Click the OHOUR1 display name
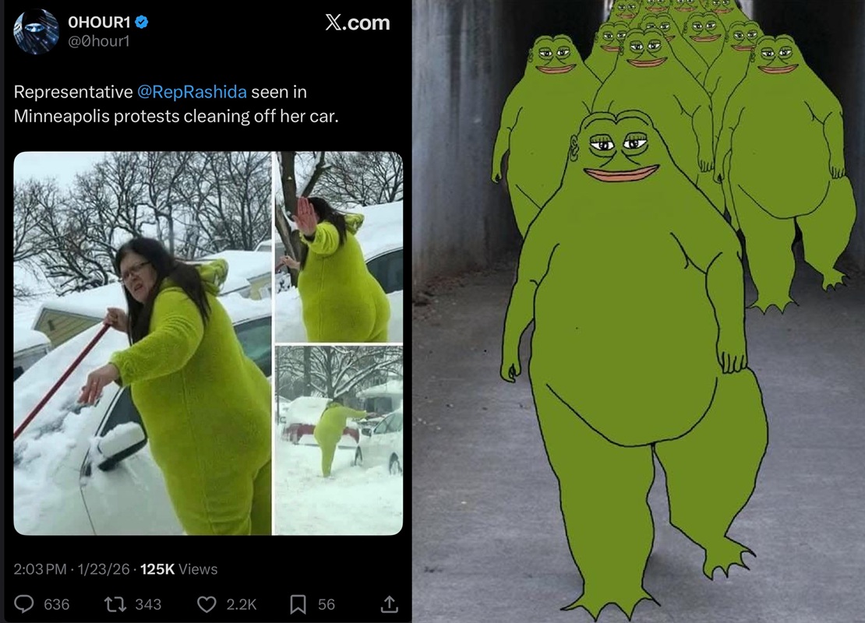The image size is (865, 623). pos(99,22)
